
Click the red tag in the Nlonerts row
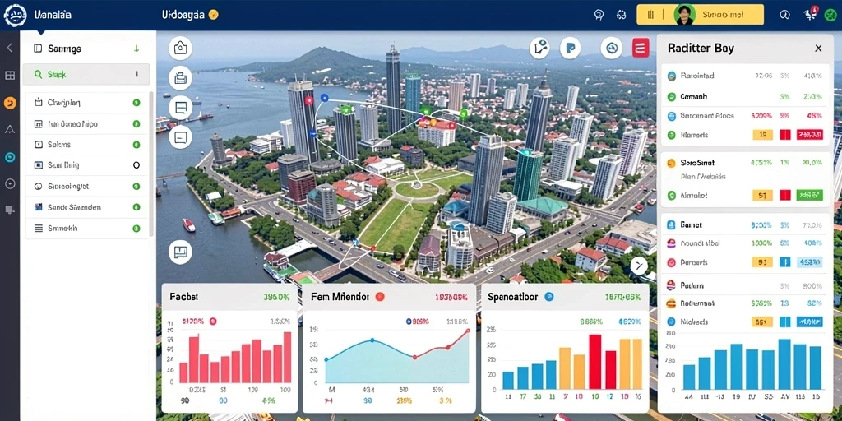coord(810,135)
